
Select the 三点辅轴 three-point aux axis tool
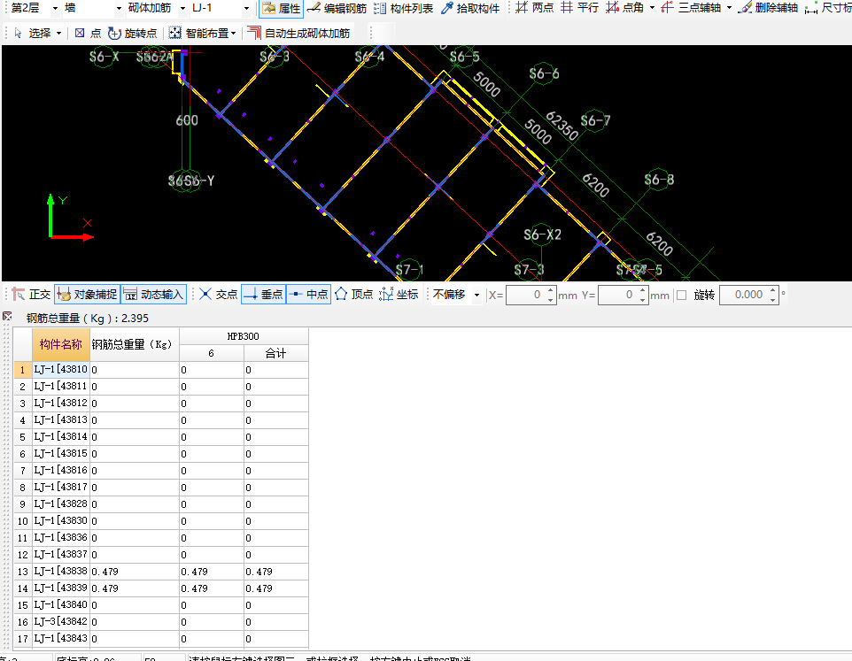691,8
